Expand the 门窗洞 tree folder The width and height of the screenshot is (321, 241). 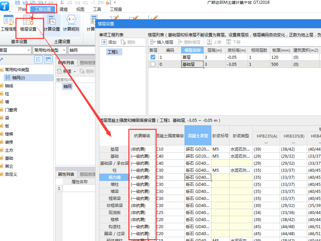pyautogui.click(x=1, y=110)
